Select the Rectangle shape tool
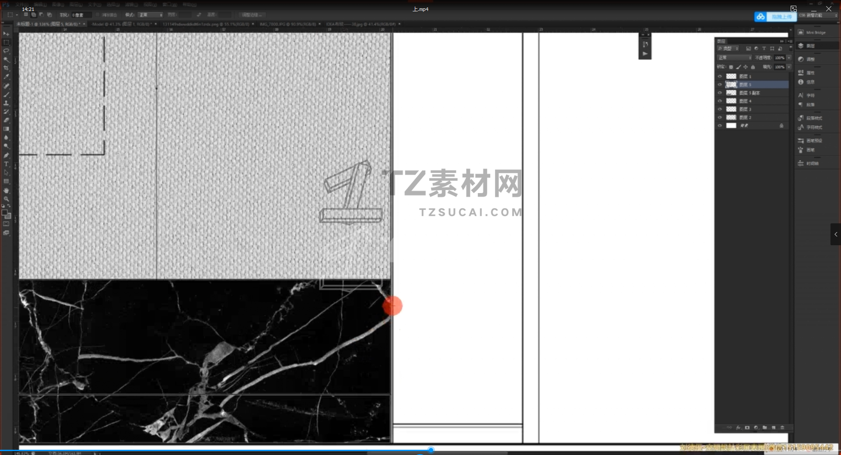Image resolution: width=841 pixels, height=455 pixels. [6, 181]
